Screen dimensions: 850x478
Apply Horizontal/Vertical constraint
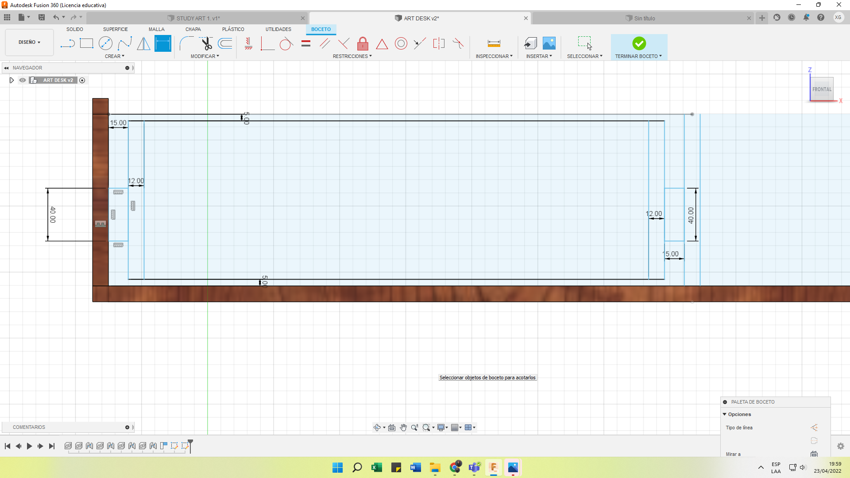(248, 43)
